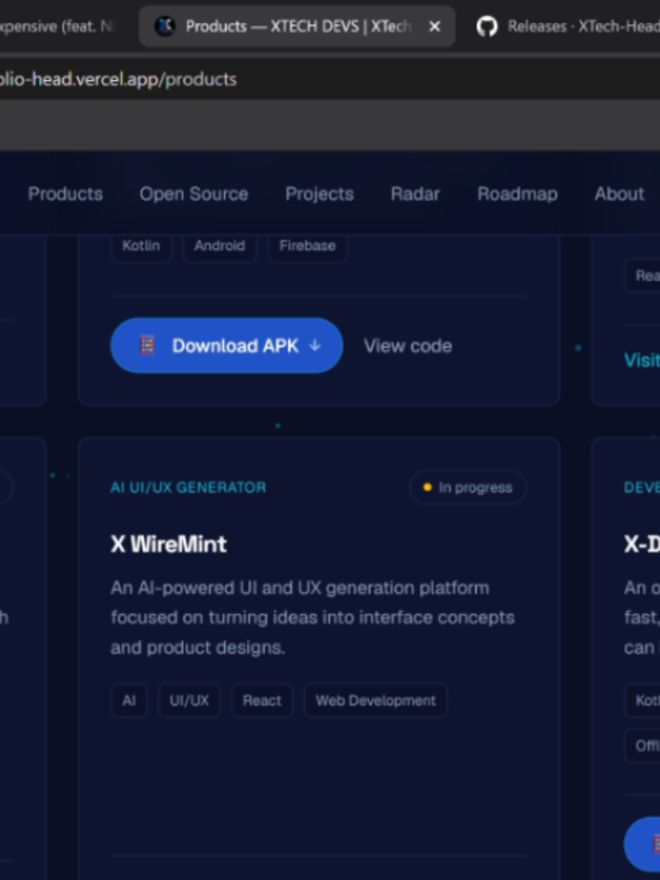This screenshot has width=660, height=880.
Task: Click the Kotlin tag chip
Action: [x=141, y=246]
